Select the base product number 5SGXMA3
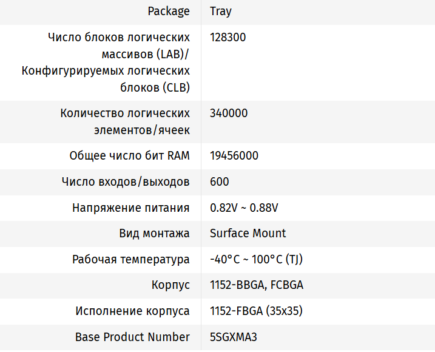The width and height of the screenshot is (435, 352). point(234,337)
